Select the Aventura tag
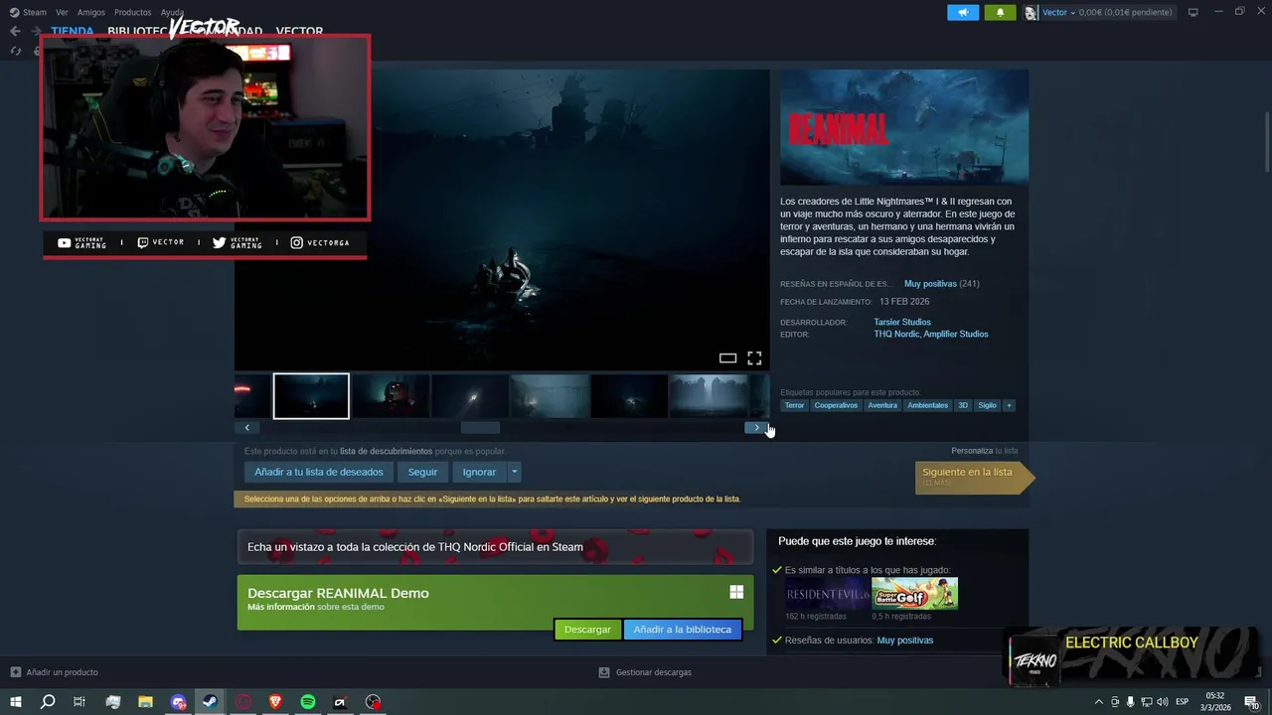Image resolution: width=1272 pixels, height=715 pixels. click(882, 405)
